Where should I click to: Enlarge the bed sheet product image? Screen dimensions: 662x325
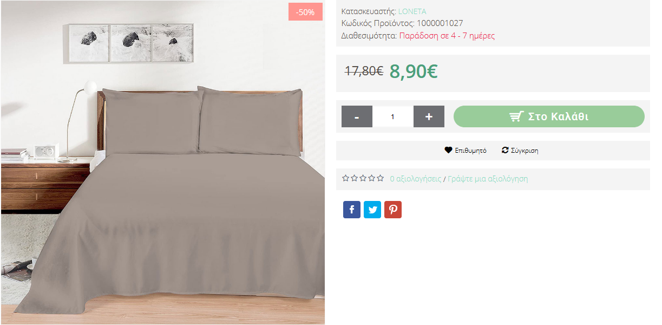(163, 162)
